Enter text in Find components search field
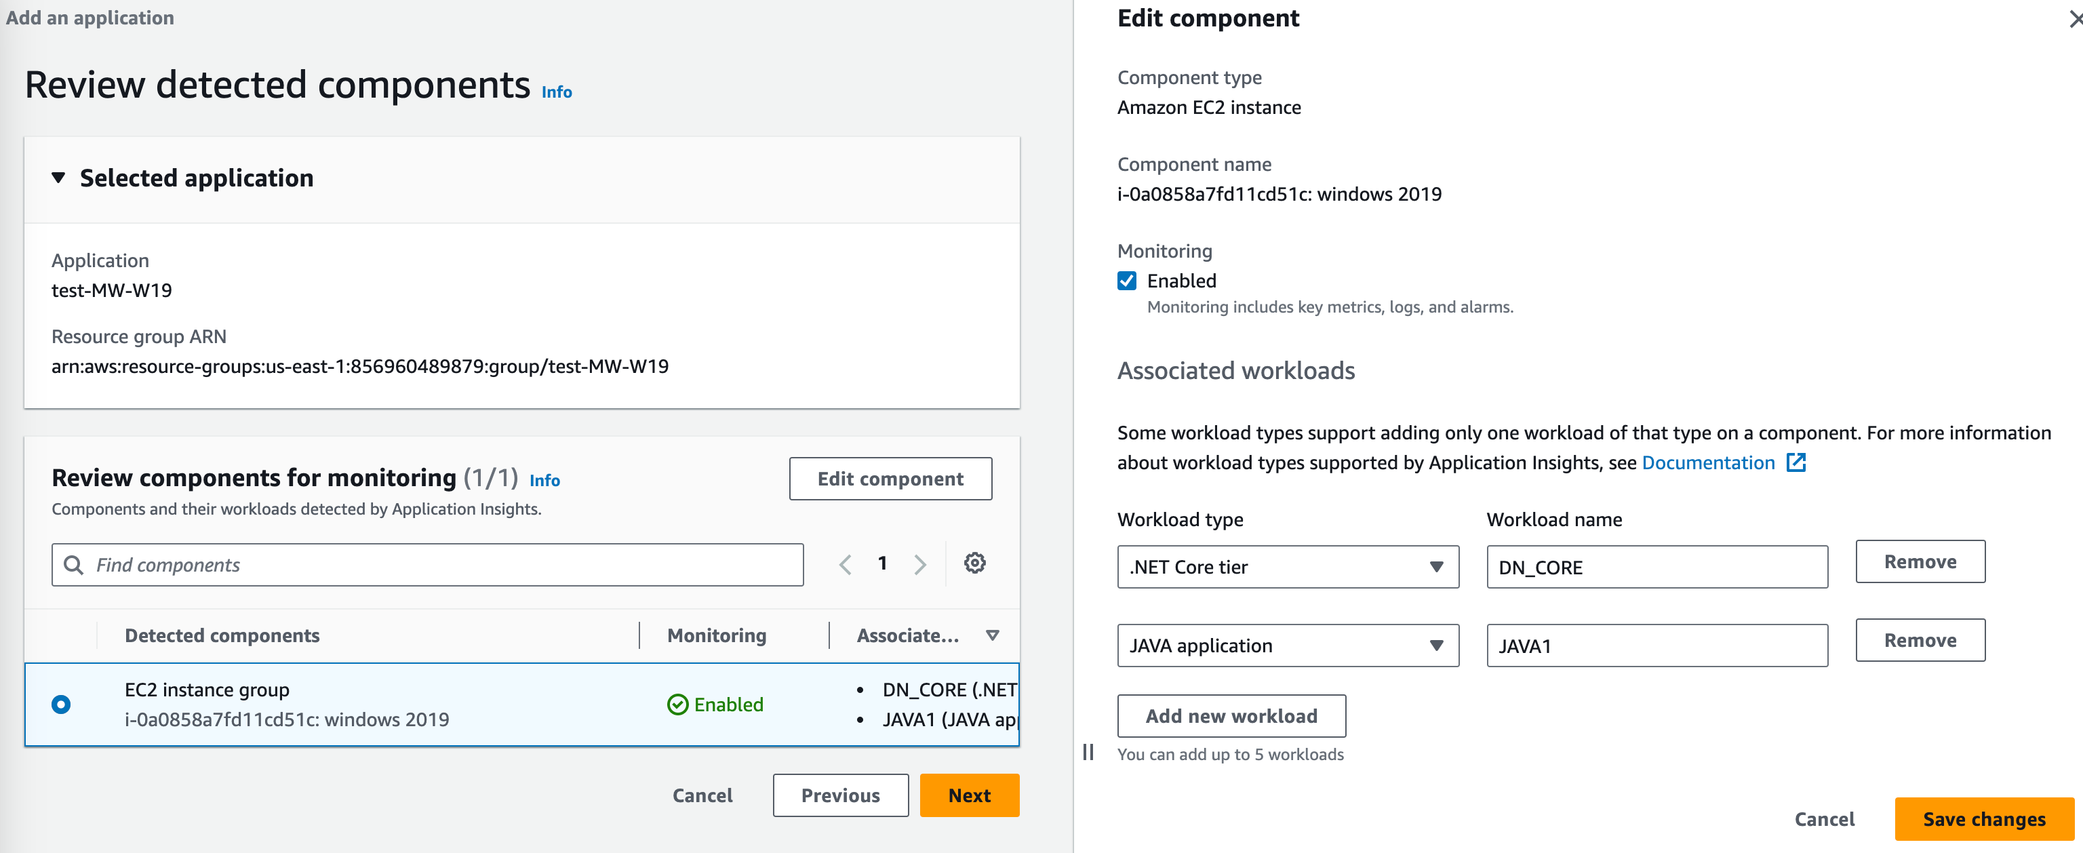 pyautogui.click(x=428, y=565)
